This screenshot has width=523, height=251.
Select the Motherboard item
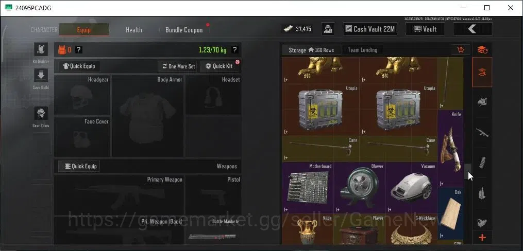(308, 187)
